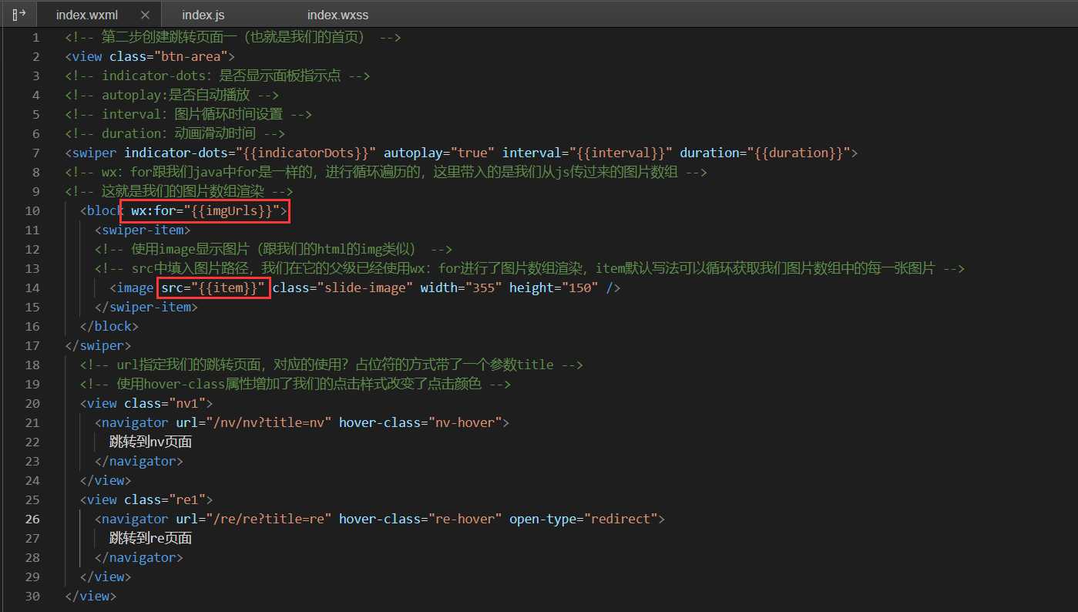
Task: Click the "re1" class value
Action: (x=186, y=499)
